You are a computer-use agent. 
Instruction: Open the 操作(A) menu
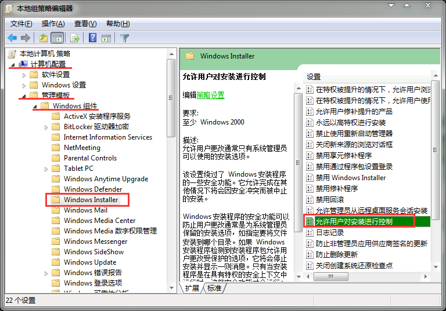point(53,24)
